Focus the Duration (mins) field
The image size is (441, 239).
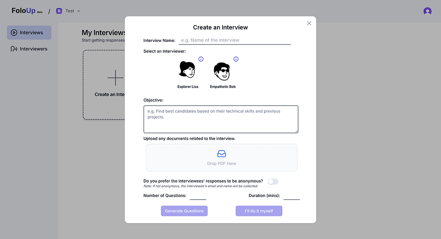[x=292, y=196]
